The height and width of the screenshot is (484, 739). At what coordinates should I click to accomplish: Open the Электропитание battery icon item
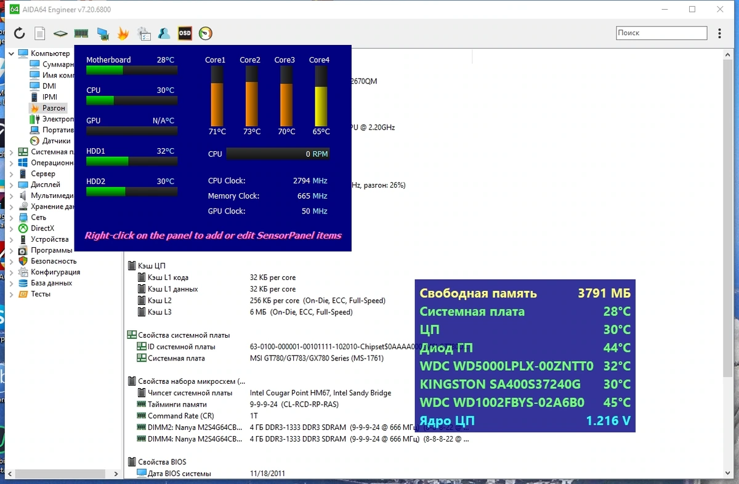click(34, 119)
